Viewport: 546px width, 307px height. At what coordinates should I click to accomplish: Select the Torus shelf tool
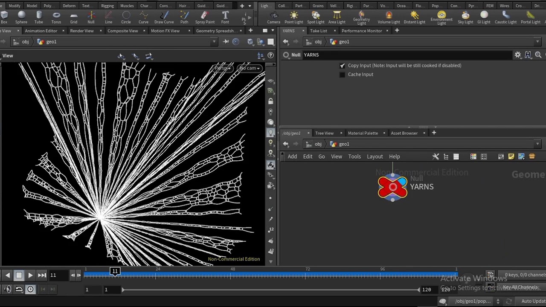[56, 17]
